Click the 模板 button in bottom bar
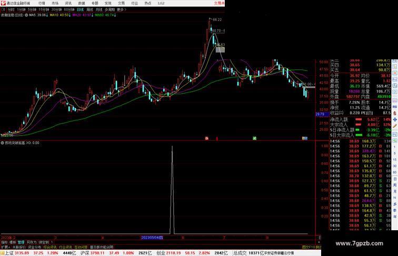398x256 pixels. click(13, 242)
